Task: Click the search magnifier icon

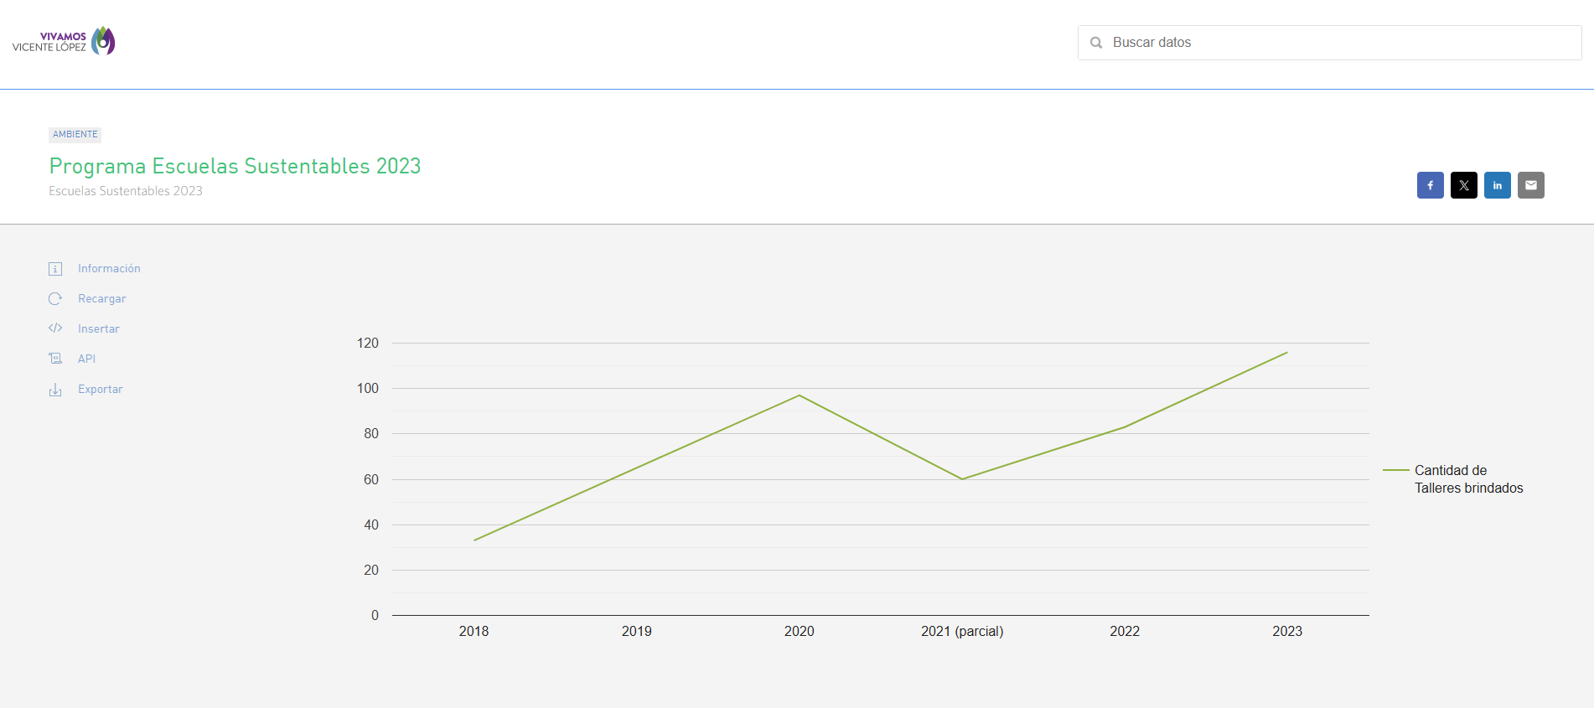Action: tap(1095, 43)
